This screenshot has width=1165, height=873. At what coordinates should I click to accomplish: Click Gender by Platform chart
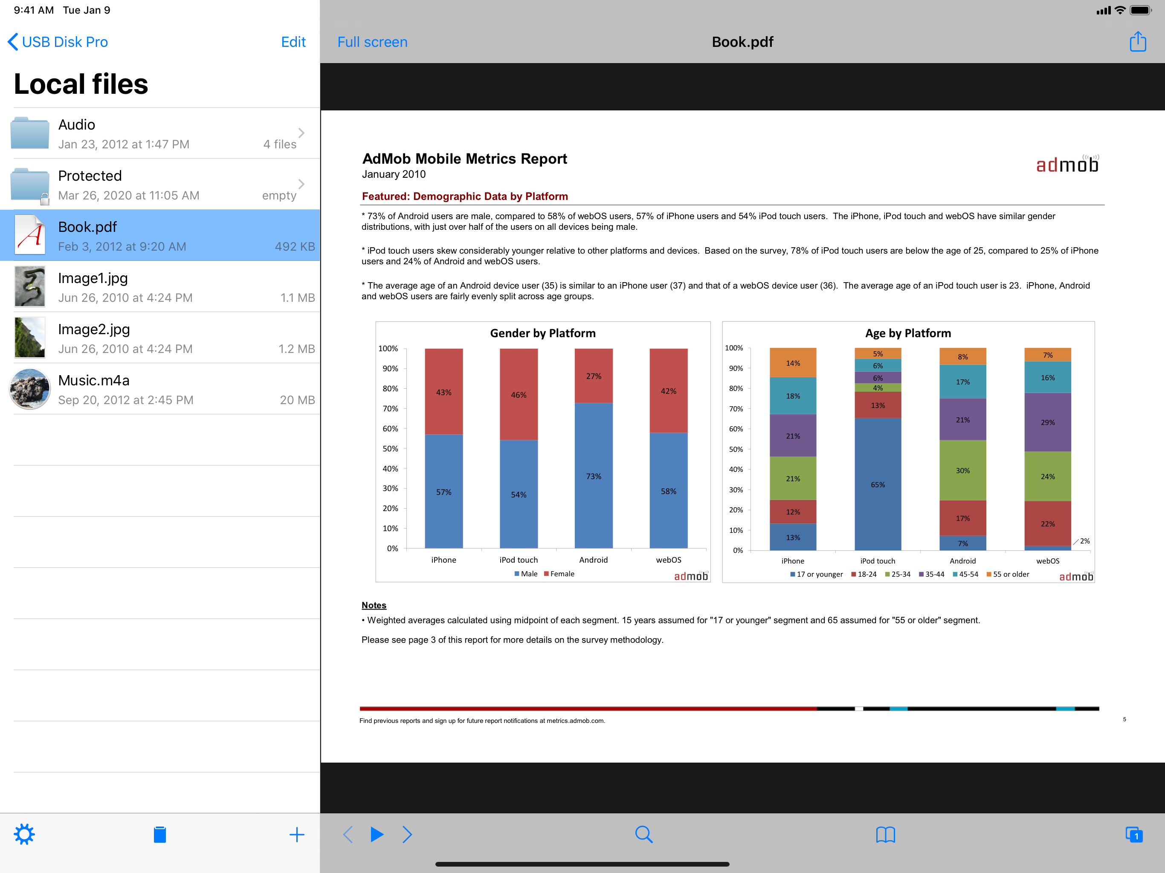click(x=542, y=452)
